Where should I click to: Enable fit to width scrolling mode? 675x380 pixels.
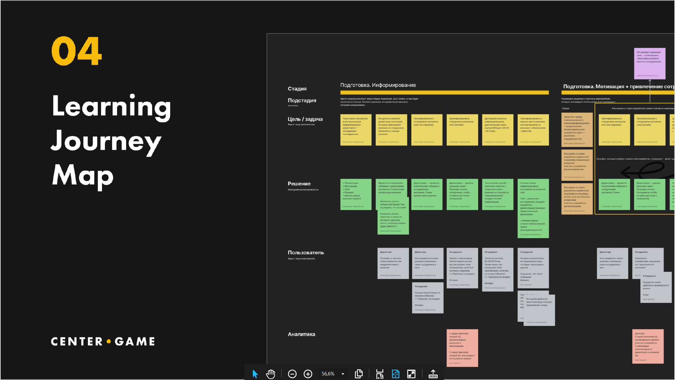(x=380, y=374)
